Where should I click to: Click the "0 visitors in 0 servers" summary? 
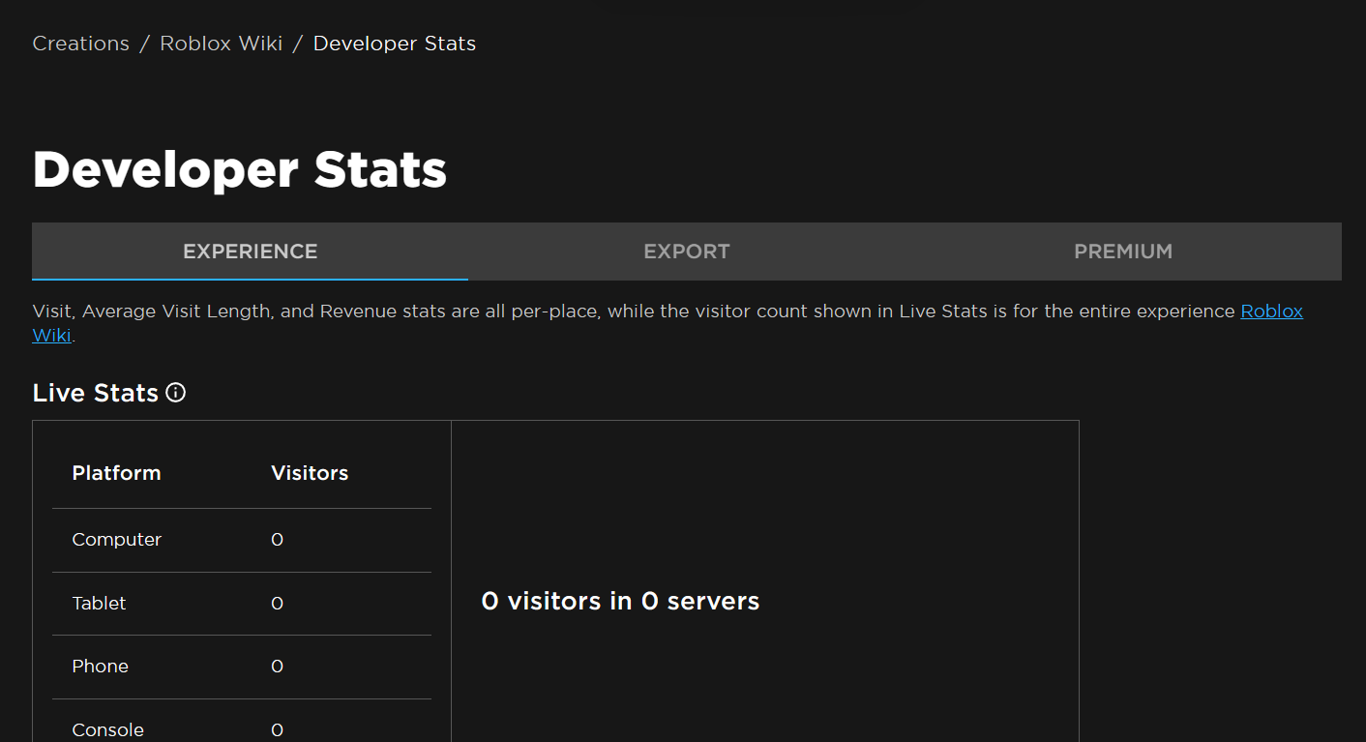click(620, 602)
